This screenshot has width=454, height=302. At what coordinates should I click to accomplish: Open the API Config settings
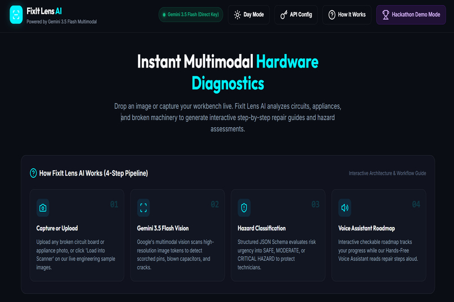(x=296, y=15)
